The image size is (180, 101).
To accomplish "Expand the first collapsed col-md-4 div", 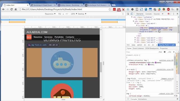I will point(135,38).
